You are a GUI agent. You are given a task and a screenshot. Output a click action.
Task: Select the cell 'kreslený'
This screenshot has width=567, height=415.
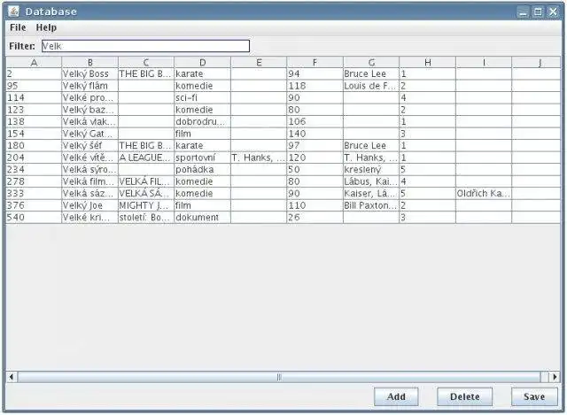(371, 169)
